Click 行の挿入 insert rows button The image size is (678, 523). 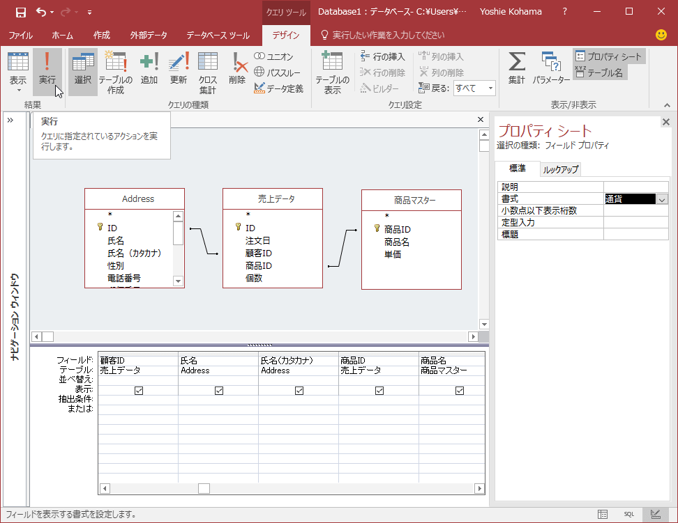click(382, 56)
